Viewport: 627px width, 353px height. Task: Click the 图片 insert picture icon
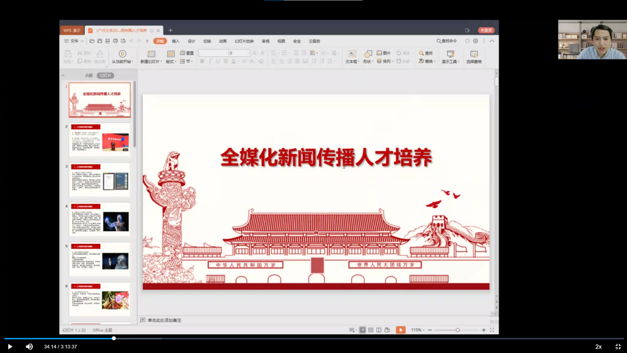point(384,53)
